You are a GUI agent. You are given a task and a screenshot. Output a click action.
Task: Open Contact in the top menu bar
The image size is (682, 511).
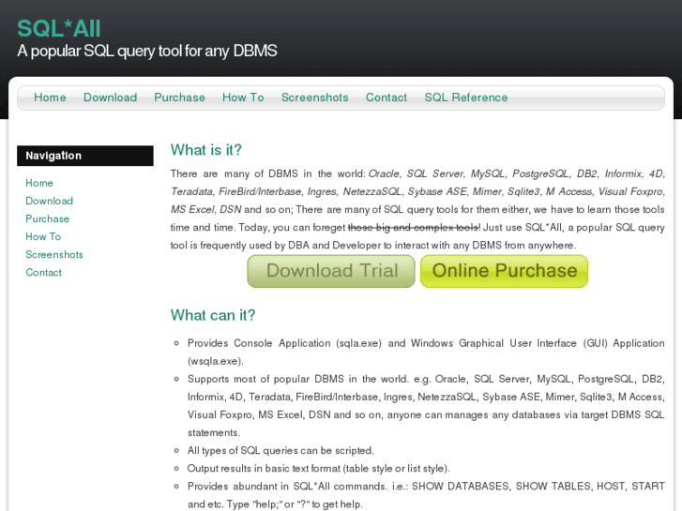386,98
